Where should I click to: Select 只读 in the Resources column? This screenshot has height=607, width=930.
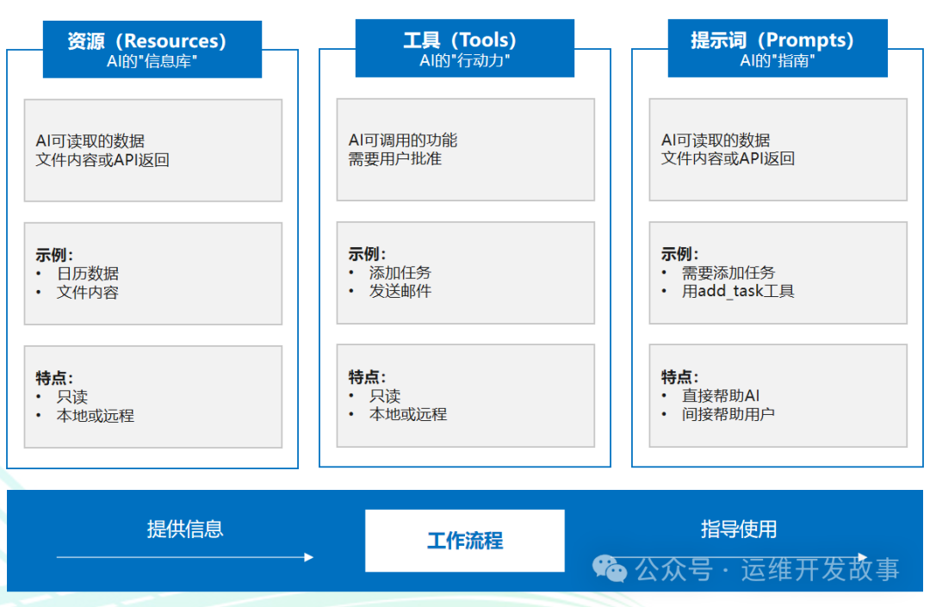[72, 397]
